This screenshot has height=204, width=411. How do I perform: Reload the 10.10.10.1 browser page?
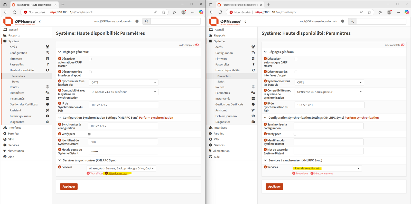15,12
